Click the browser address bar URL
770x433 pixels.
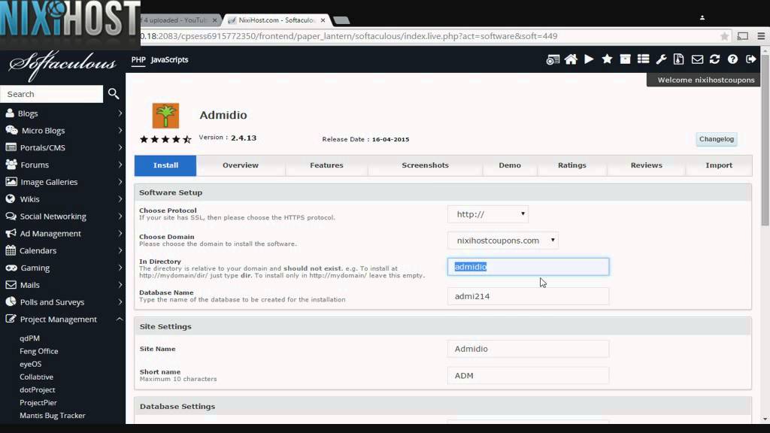349,36
